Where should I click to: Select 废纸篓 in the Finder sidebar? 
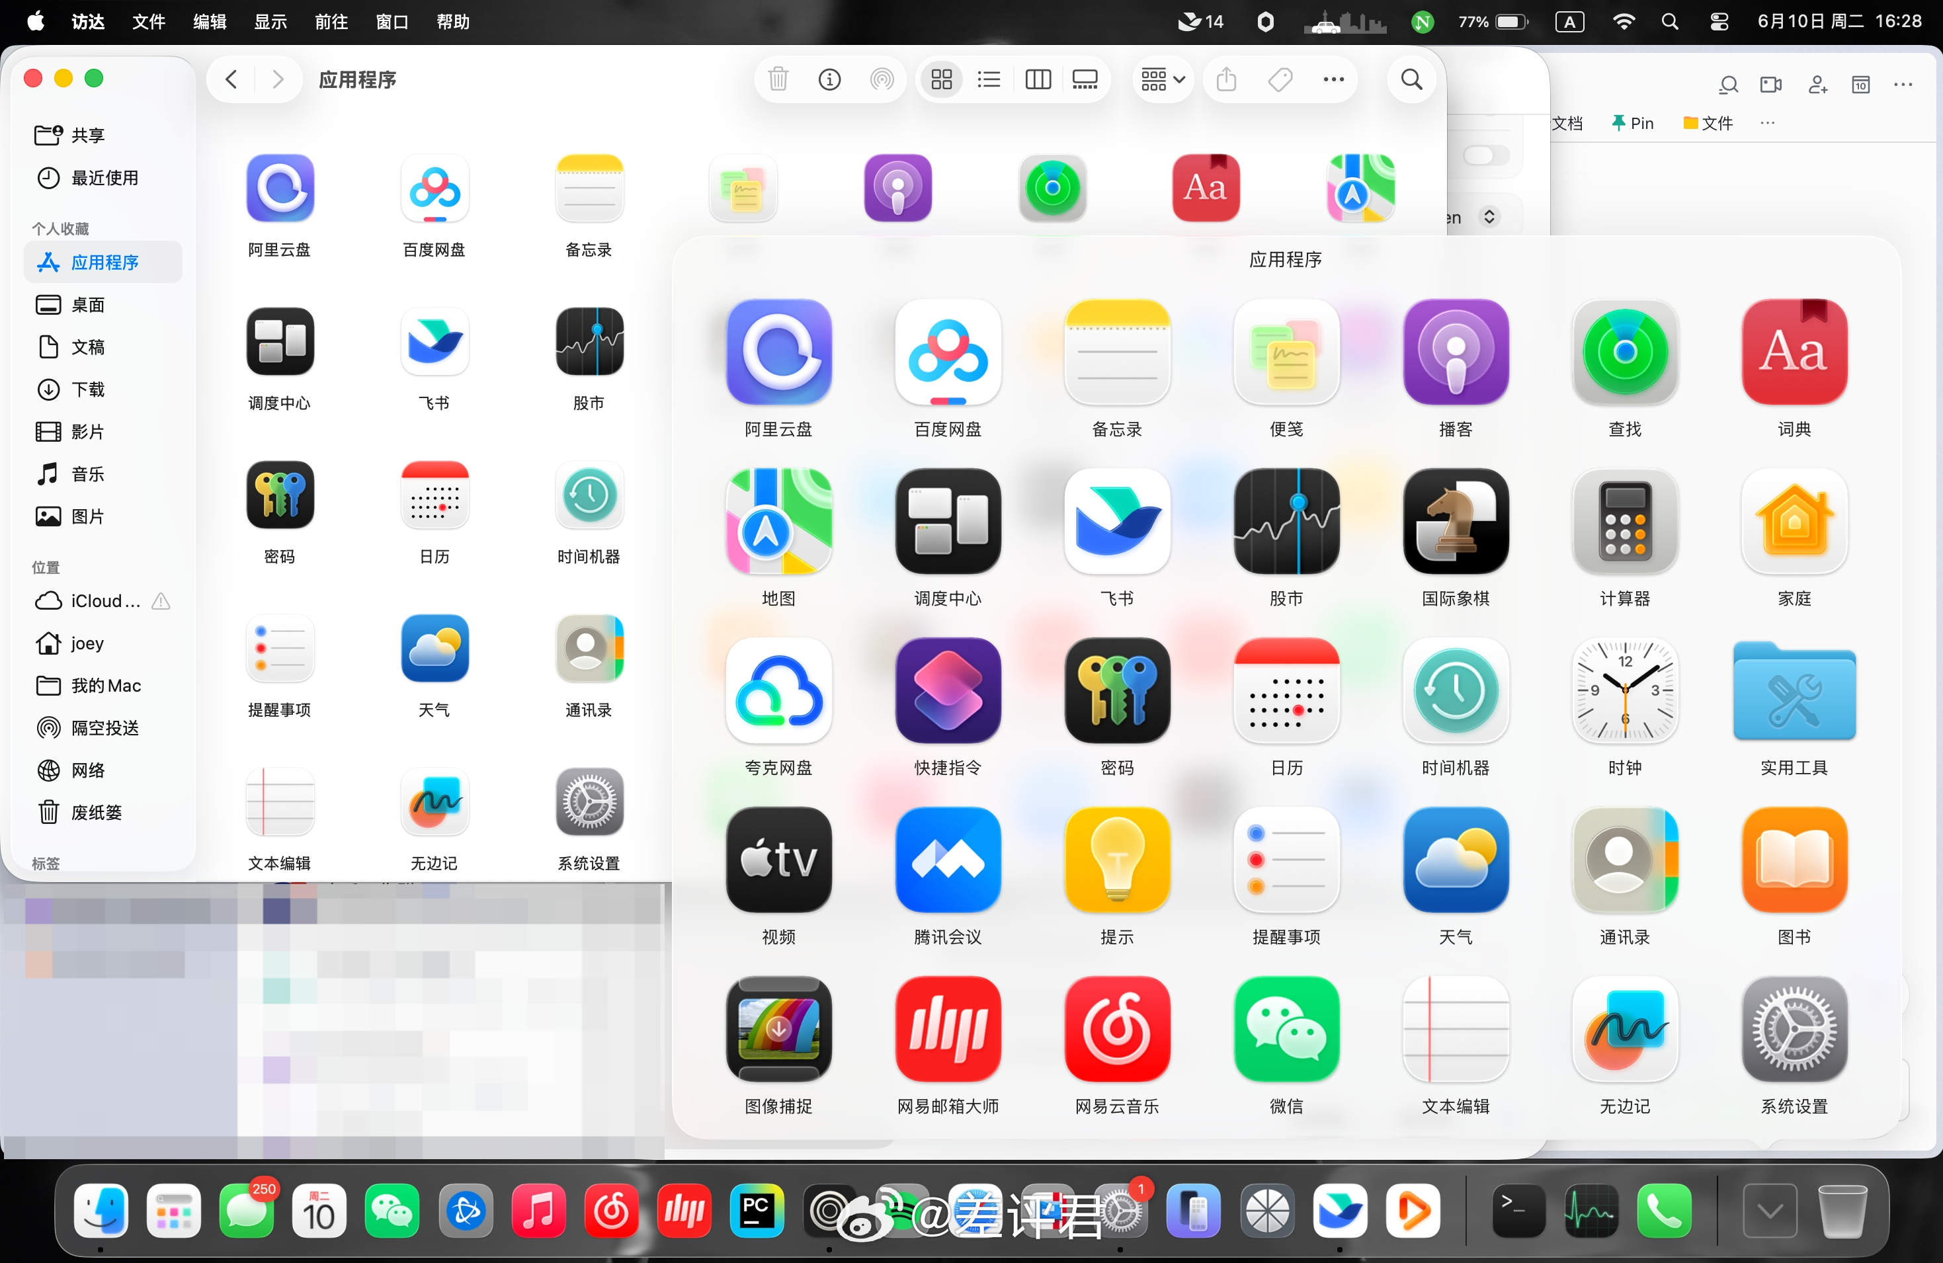coord(104,812)
